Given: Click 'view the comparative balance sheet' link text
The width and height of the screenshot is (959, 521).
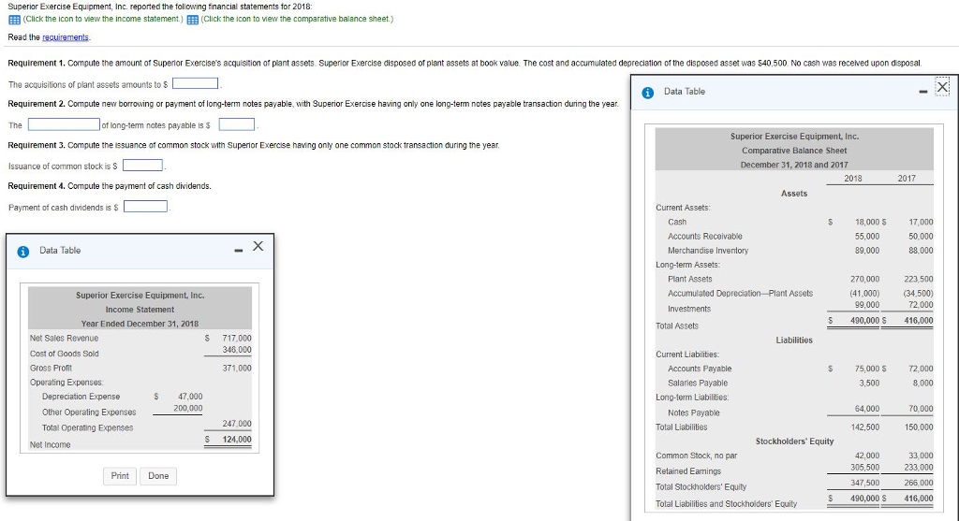Looking at the screenshot, I should point(297,19).
